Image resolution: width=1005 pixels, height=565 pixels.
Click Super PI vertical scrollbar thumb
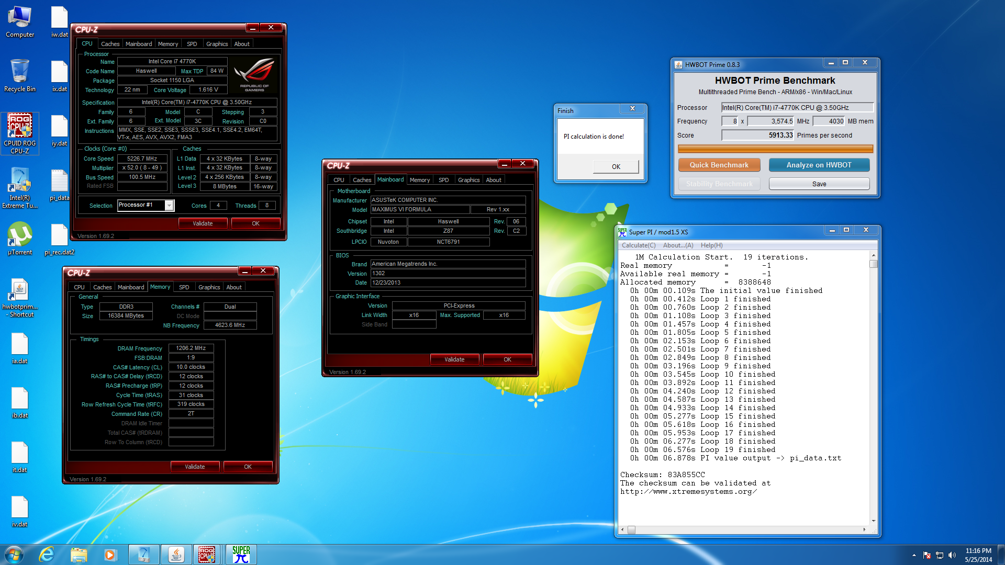pyautogui.click(x=873, y=264)
